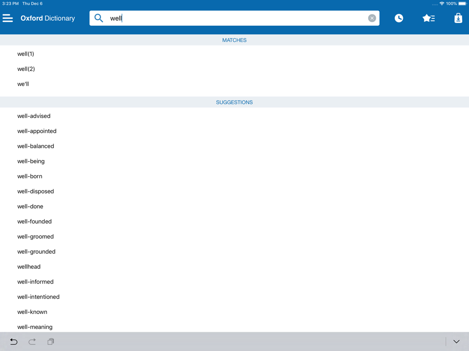469x351 pixels.
Task: Select well-known suggestion
Action: pos(234,312)
